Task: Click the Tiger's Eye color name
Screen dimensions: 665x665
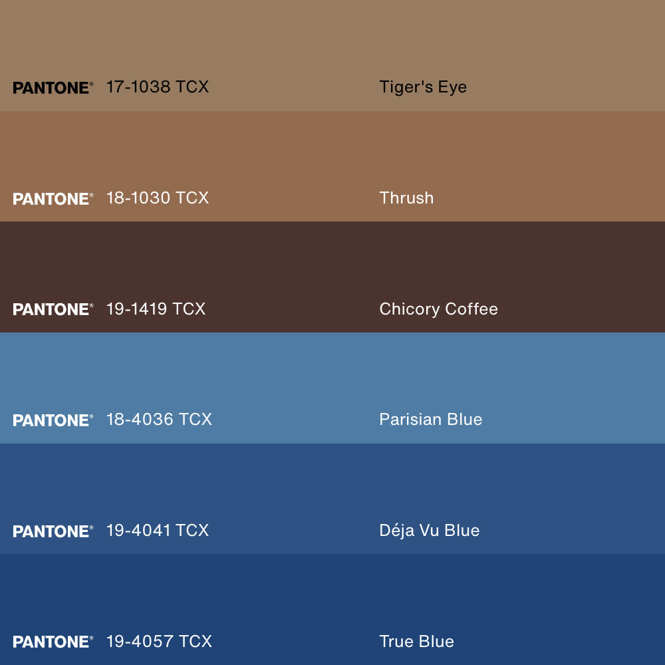Action: (x=423, y=87)
